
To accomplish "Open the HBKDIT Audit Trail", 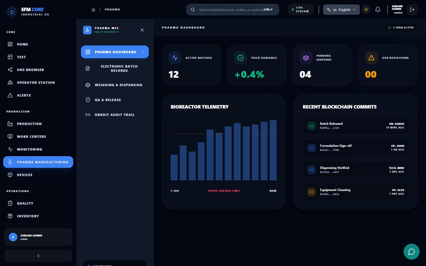I will (x=114, y=115).
